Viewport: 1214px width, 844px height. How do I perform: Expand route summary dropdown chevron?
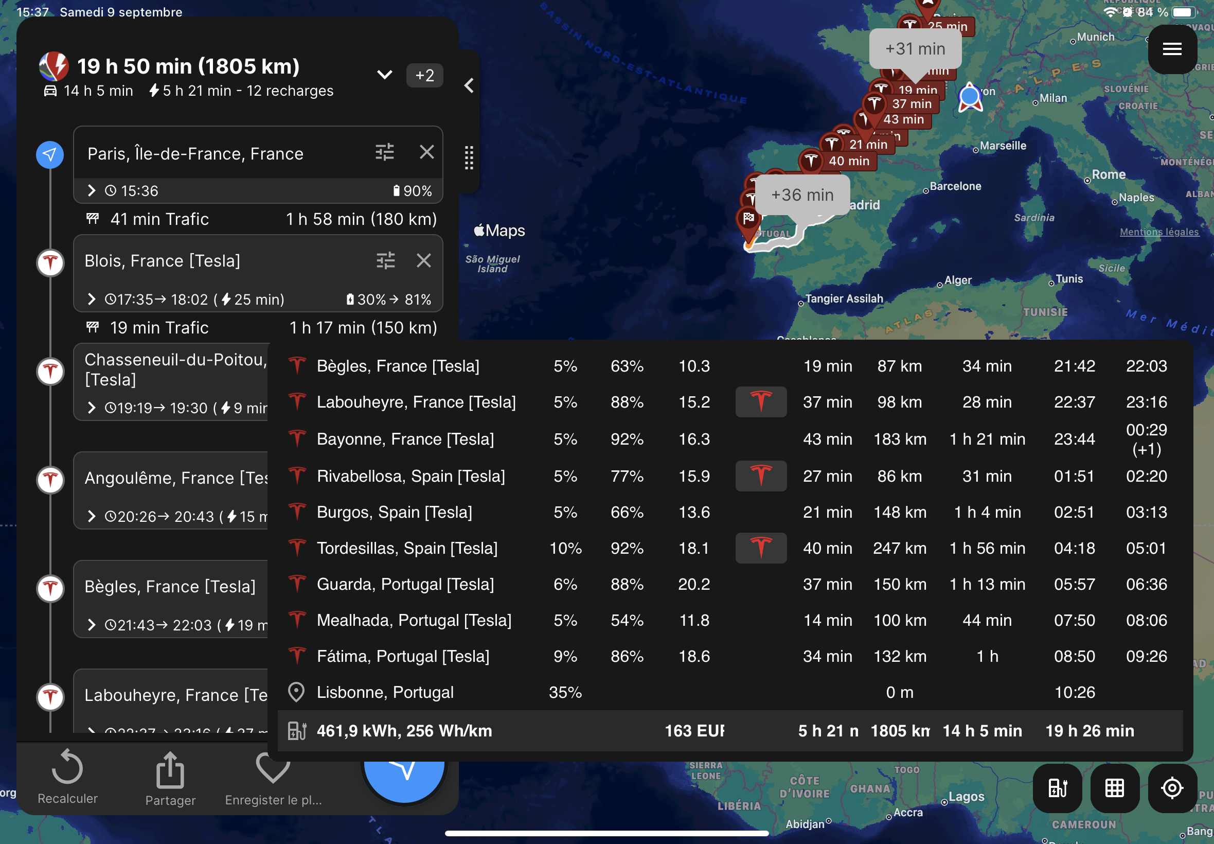tap(385, 75)
